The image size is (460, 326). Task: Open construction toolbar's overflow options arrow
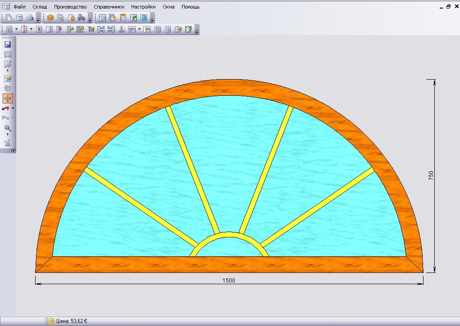tap(197, 31)
